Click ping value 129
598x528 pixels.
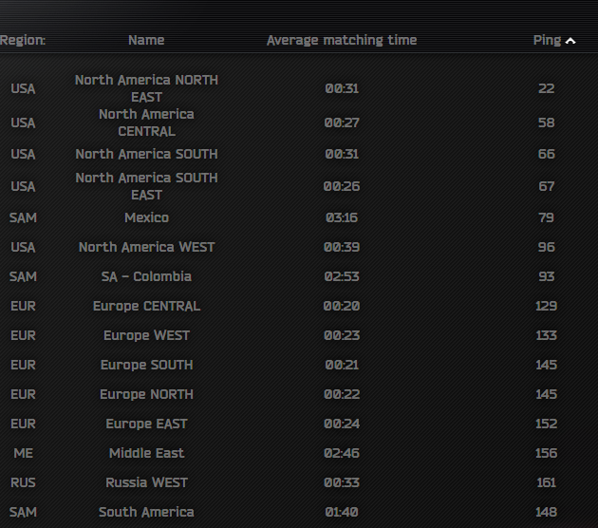(546, 306)
